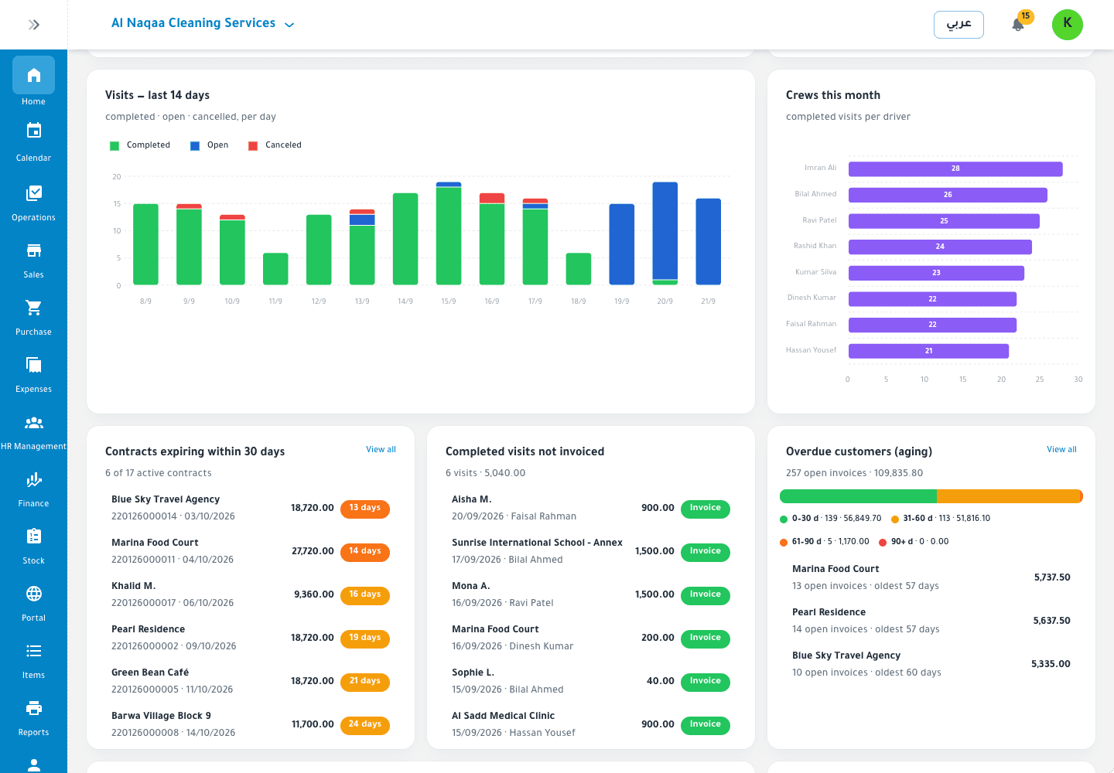Select Hassan Yousef bar in Crews chart

(928, 351)
